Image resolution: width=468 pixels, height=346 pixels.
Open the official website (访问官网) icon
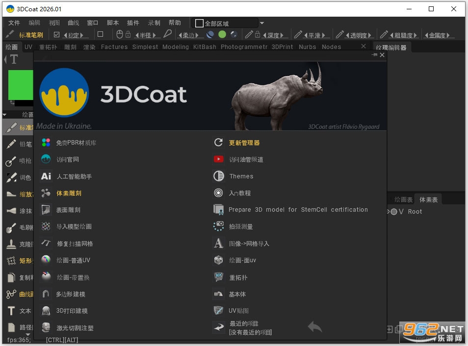click(x=46, y=159)
